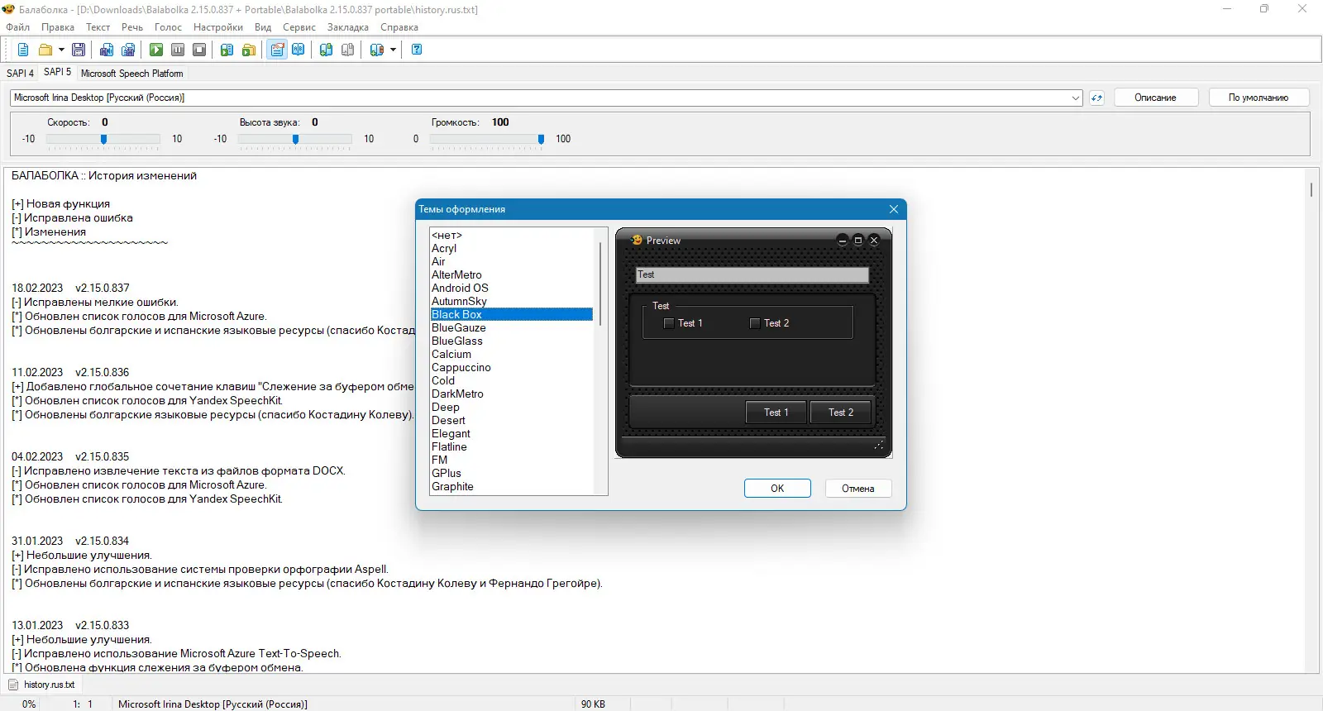Open the Вид menu
The height and width of the screenshot is (711, 1323).
click(x=263, y=27)
